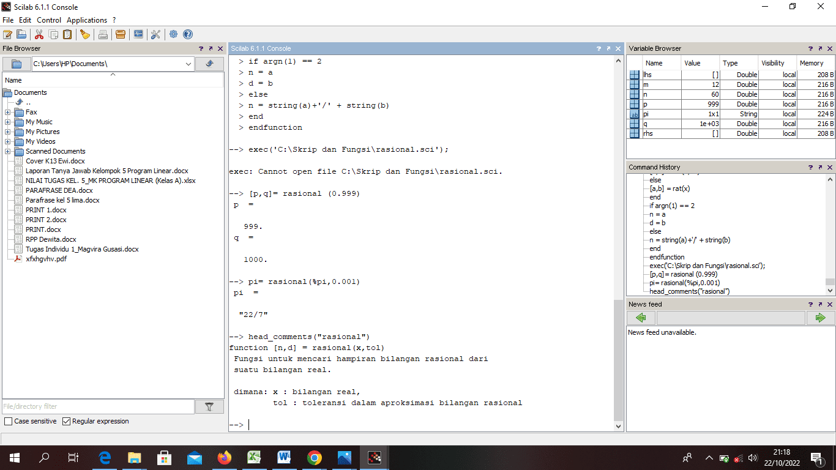The width and height of the screenshot is (836, 470).
Task: Open Scilab demonstrations gear icon
Action: 174,34
